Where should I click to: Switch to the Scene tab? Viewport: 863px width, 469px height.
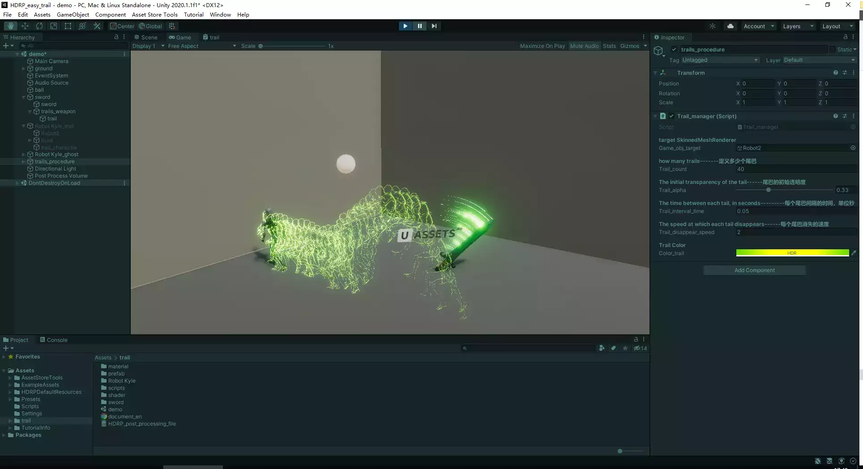point(146,37)
